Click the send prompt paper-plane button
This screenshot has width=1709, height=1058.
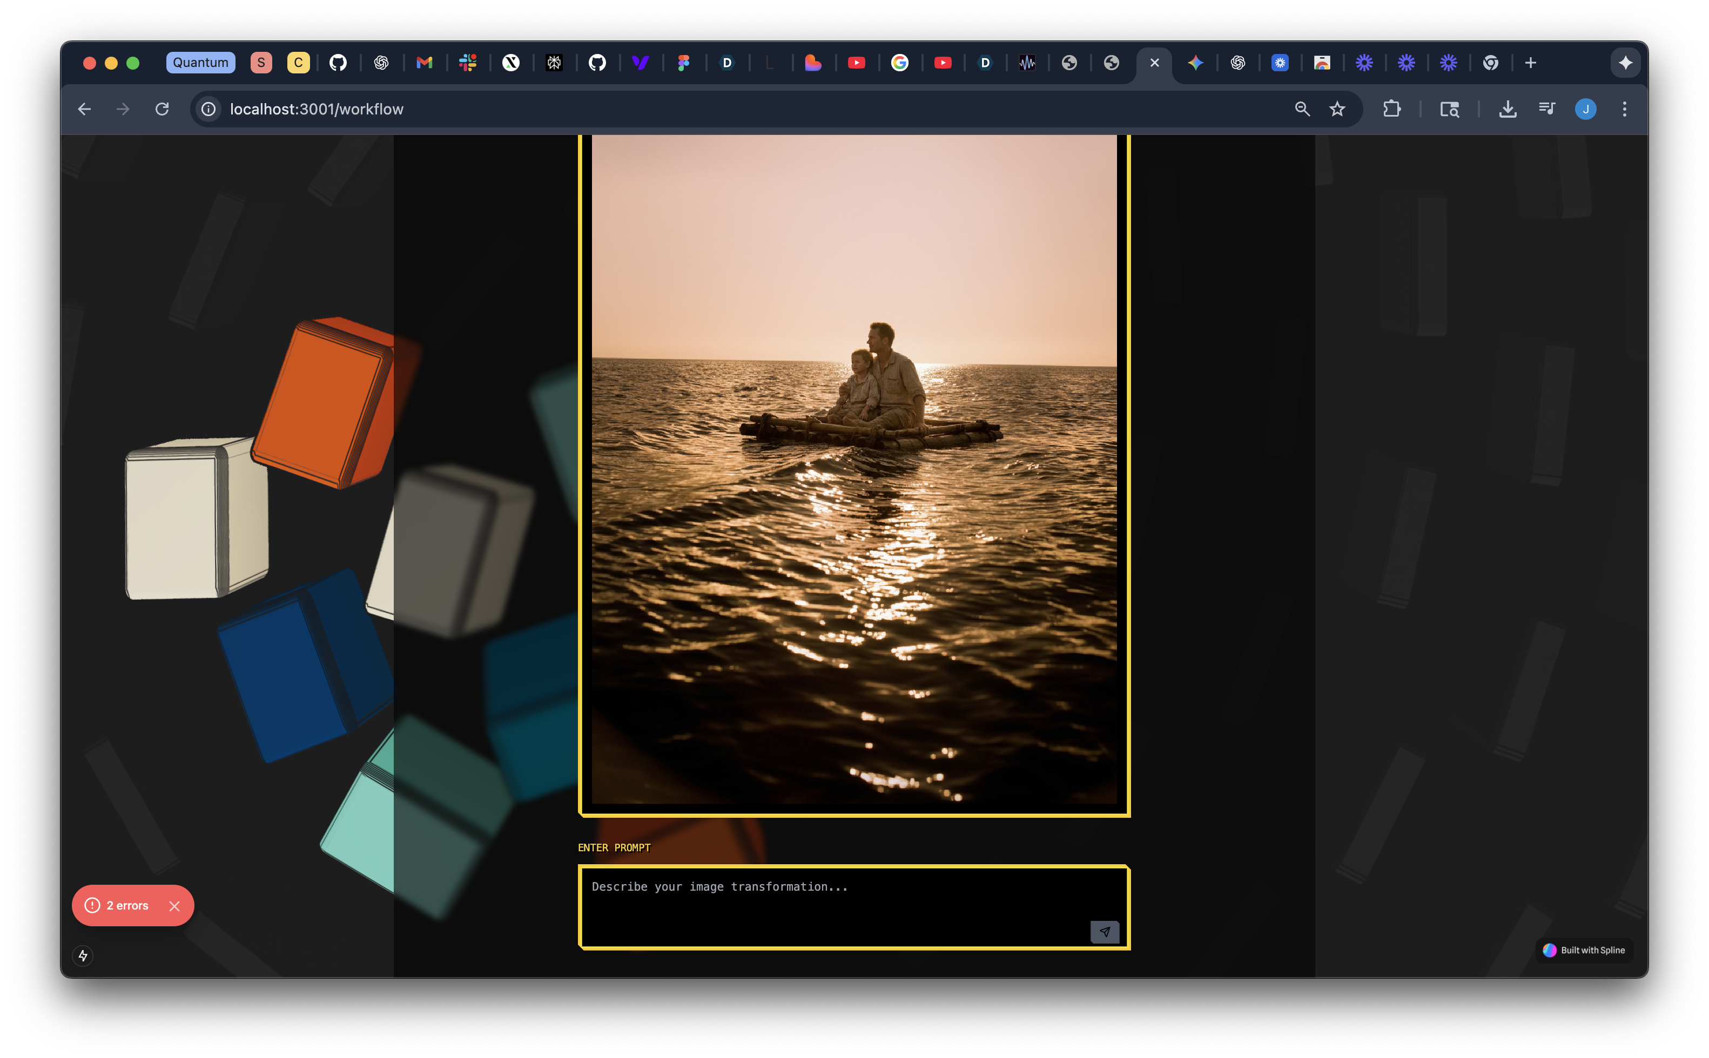point(1104,931)
